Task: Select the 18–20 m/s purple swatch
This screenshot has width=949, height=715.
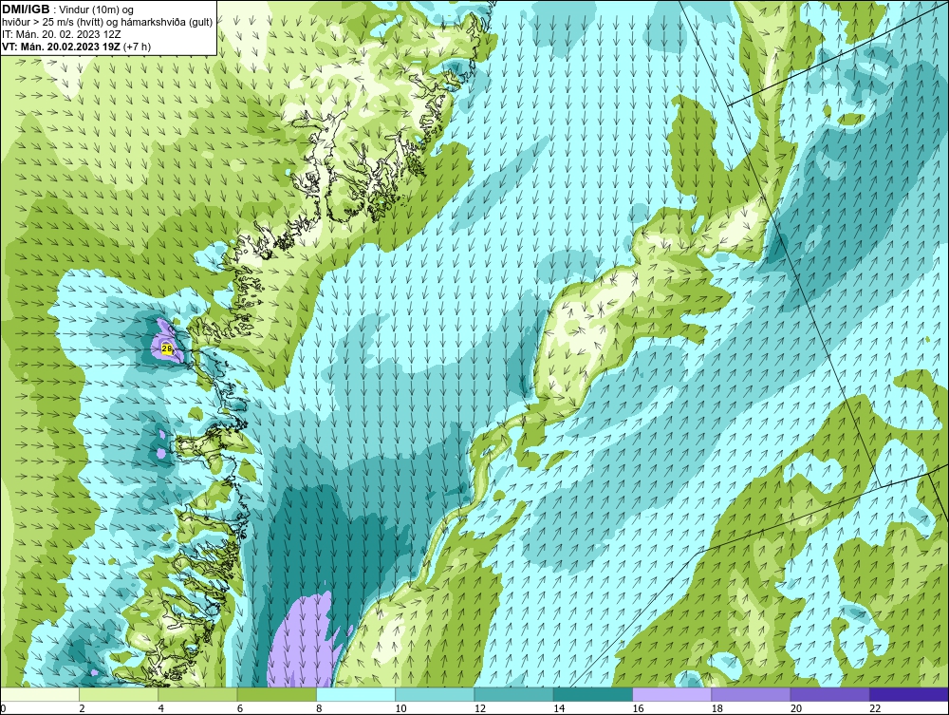Action: point(751,694)
